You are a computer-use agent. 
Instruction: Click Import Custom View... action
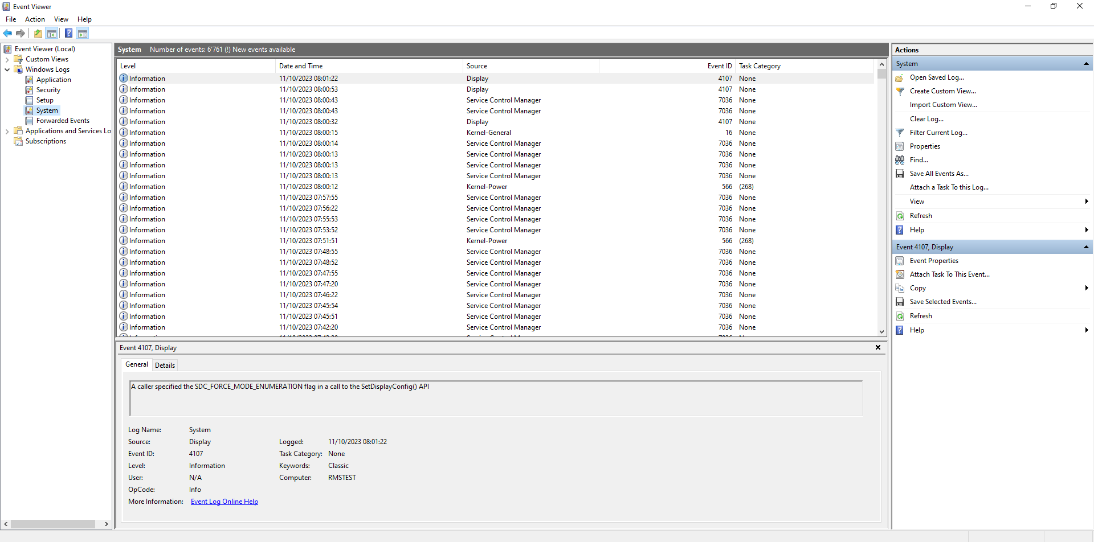pyautogui.click(x=943, y=105)
